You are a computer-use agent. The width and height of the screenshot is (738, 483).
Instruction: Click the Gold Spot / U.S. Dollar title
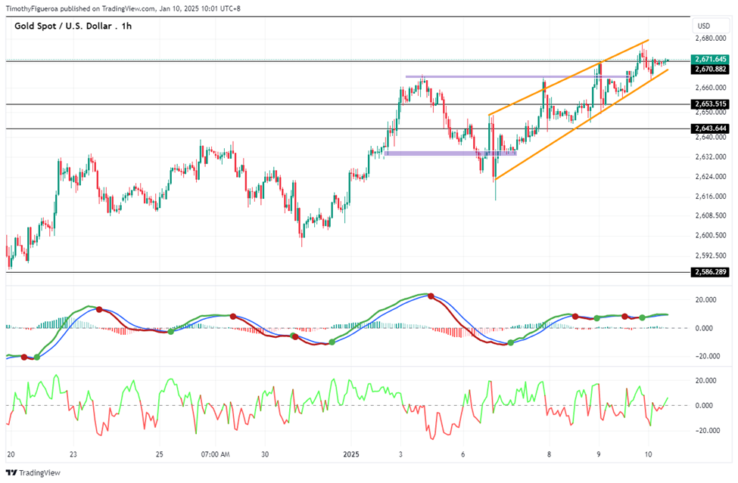[x=63, y=26]
